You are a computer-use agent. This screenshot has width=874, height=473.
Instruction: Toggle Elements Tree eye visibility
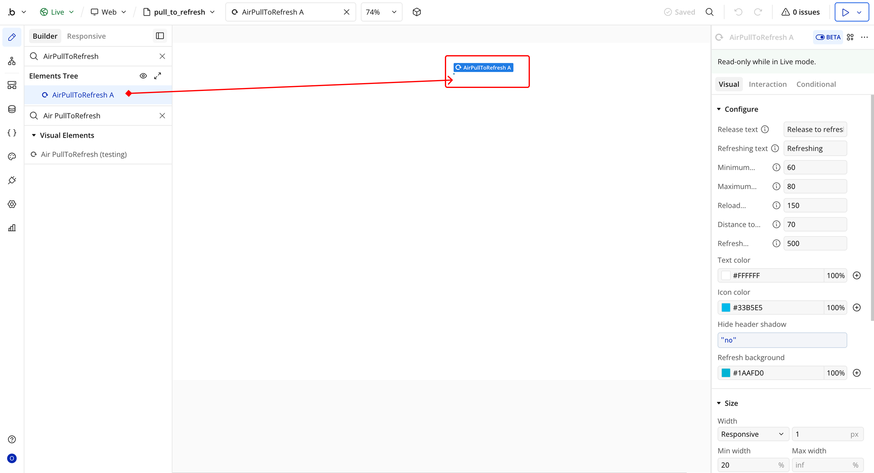(x=143, y=76)
